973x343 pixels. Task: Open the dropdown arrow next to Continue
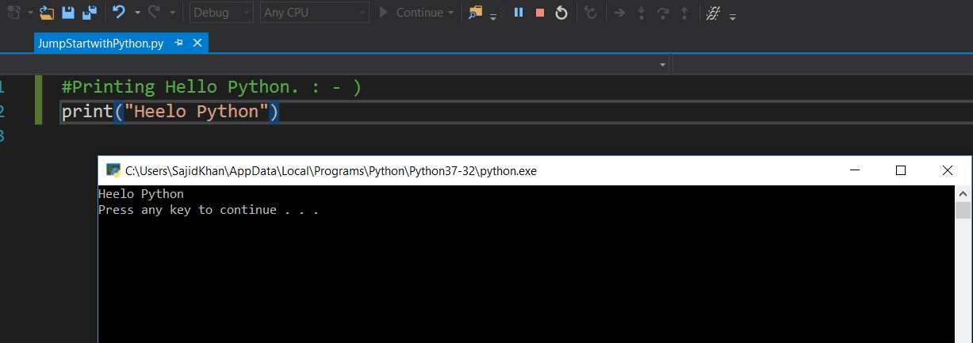(x=452, y=13)
